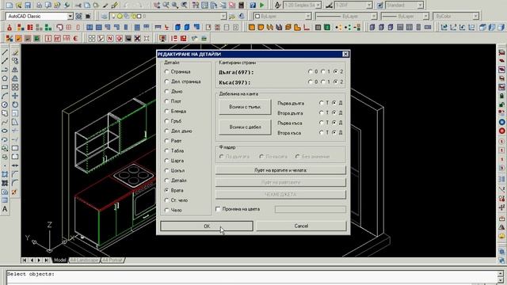
Task: Open the ByColor plot style dropdown
Action: tap(475, 16)
